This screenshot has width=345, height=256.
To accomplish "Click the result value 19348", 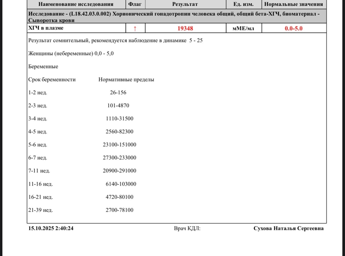I will [185, 28].
